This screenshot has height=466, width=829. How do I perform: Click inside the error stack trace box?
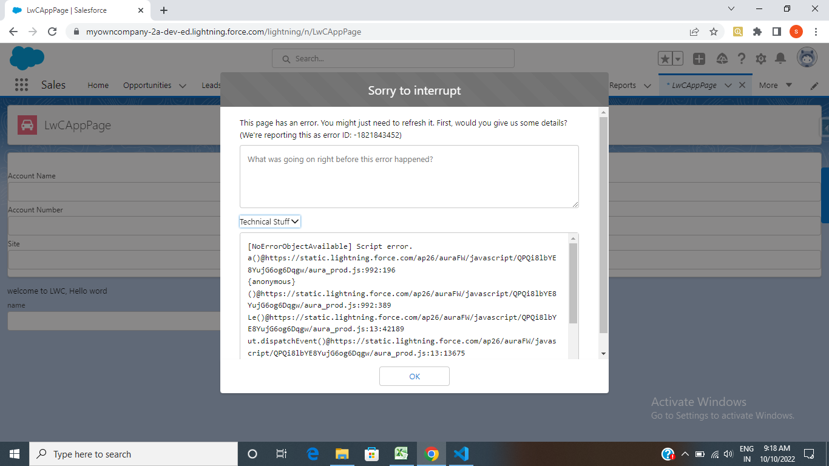pyautogui.click(x=404, y=296)
